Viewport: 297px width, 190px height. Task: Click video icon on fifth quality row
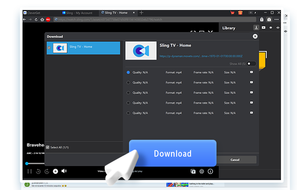[x=252, y=113]
